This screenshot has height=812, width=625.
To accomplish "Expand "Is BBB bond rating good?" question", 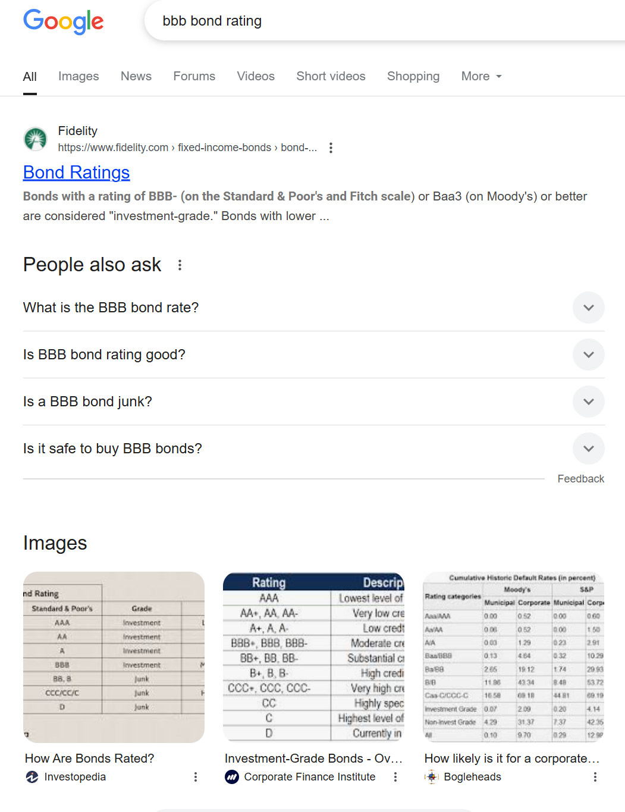I will tap(588, 355).
